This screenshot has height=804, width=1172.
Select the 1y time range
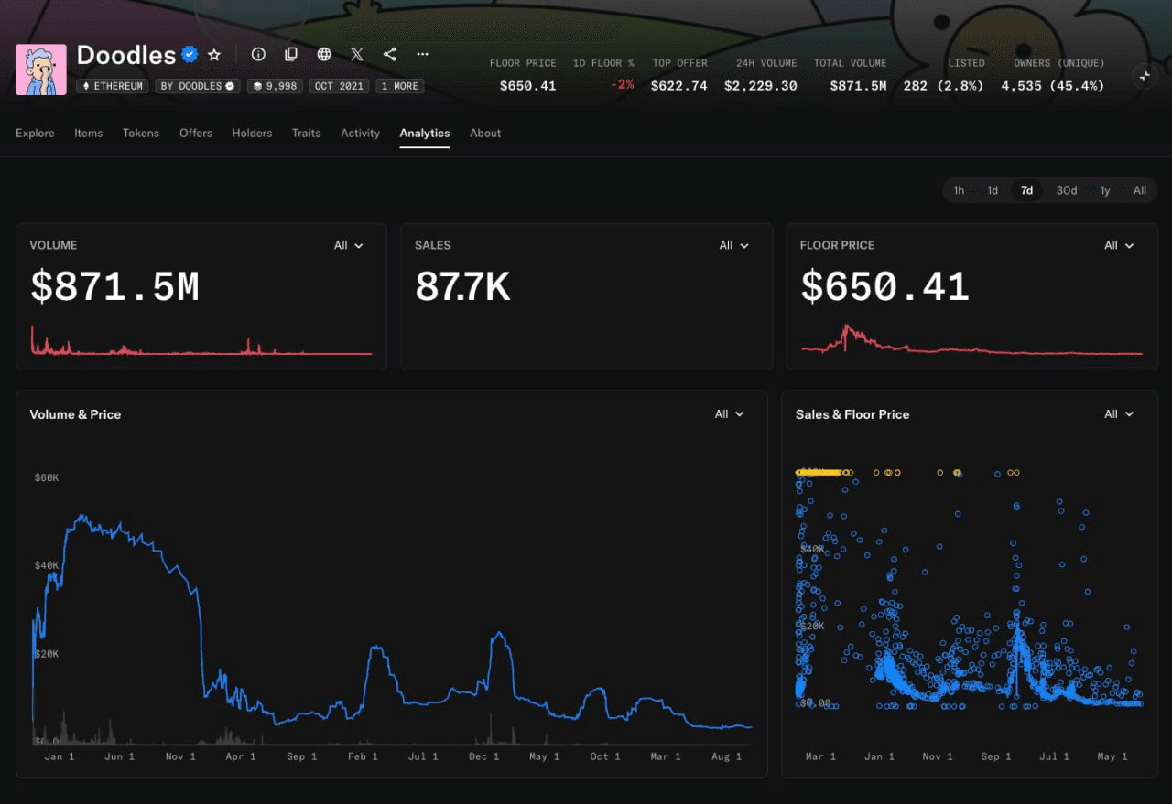click(1105, 190)
